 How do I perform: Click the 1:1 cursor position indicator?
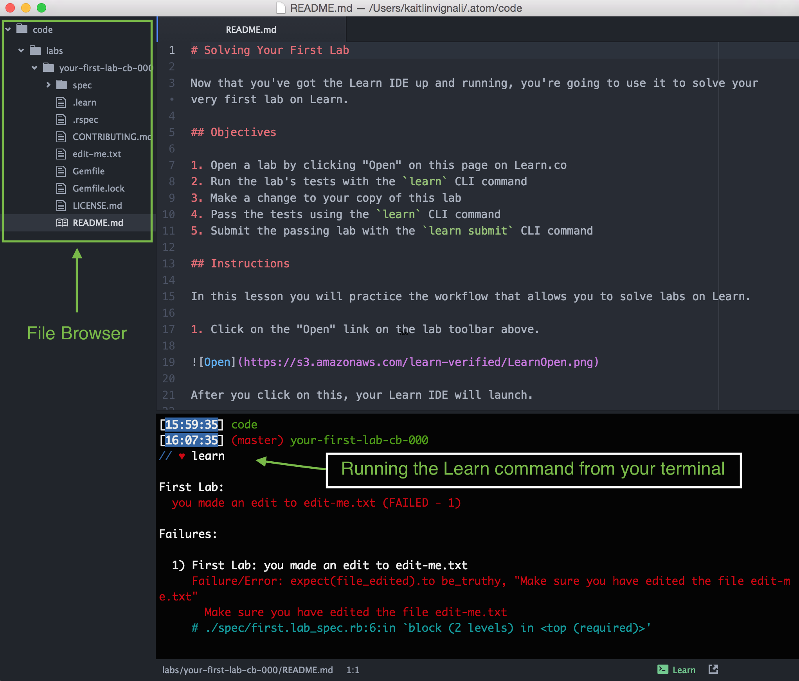pyautogui.click(x=353, y=670)
